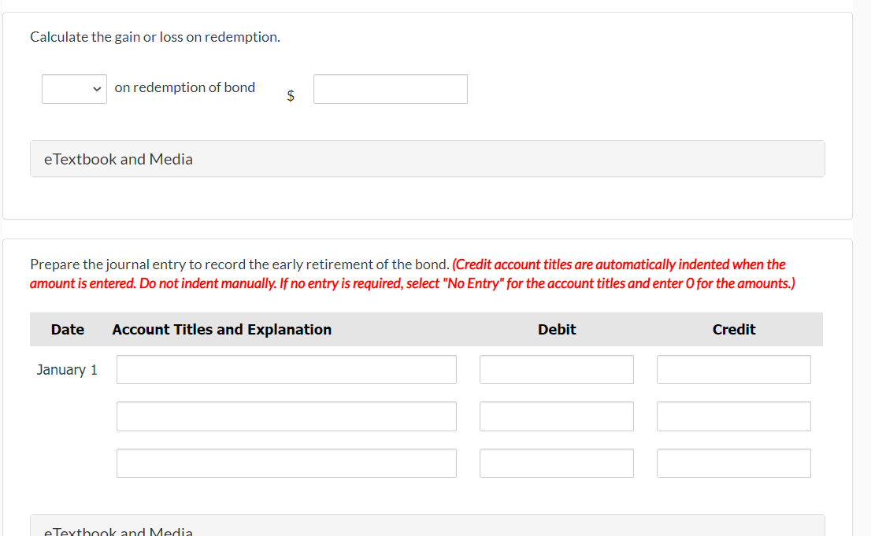
Task: Click the redemption amount input field
Action: tap(391, 89)
